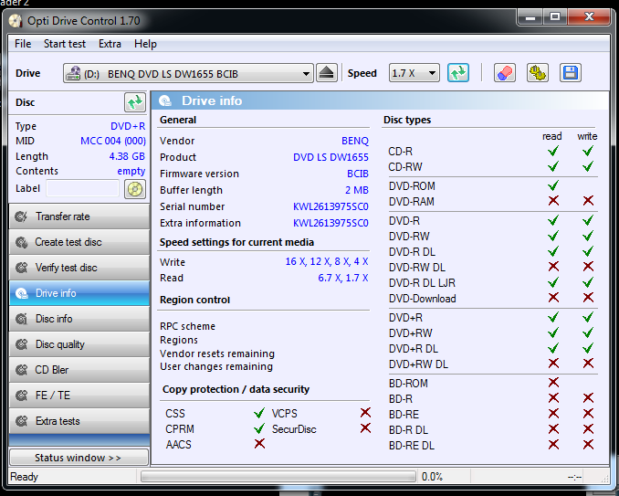619x496 pixels.
Task: Click the BD-ROM read cross mark
Action: (x=553, y=382)
